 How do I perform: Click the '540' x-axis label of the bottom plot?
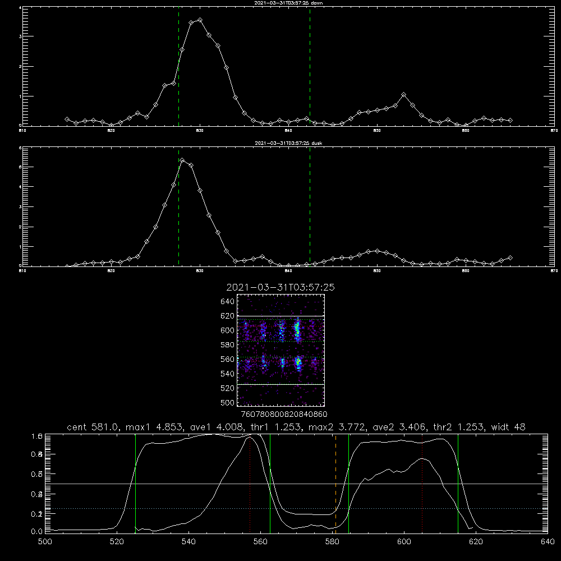[188, 542]
